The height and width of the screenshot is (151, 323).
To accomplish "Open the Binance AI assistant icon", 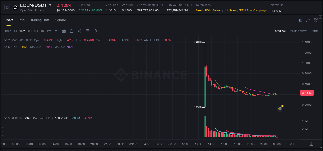I will [x=300, y=20].
